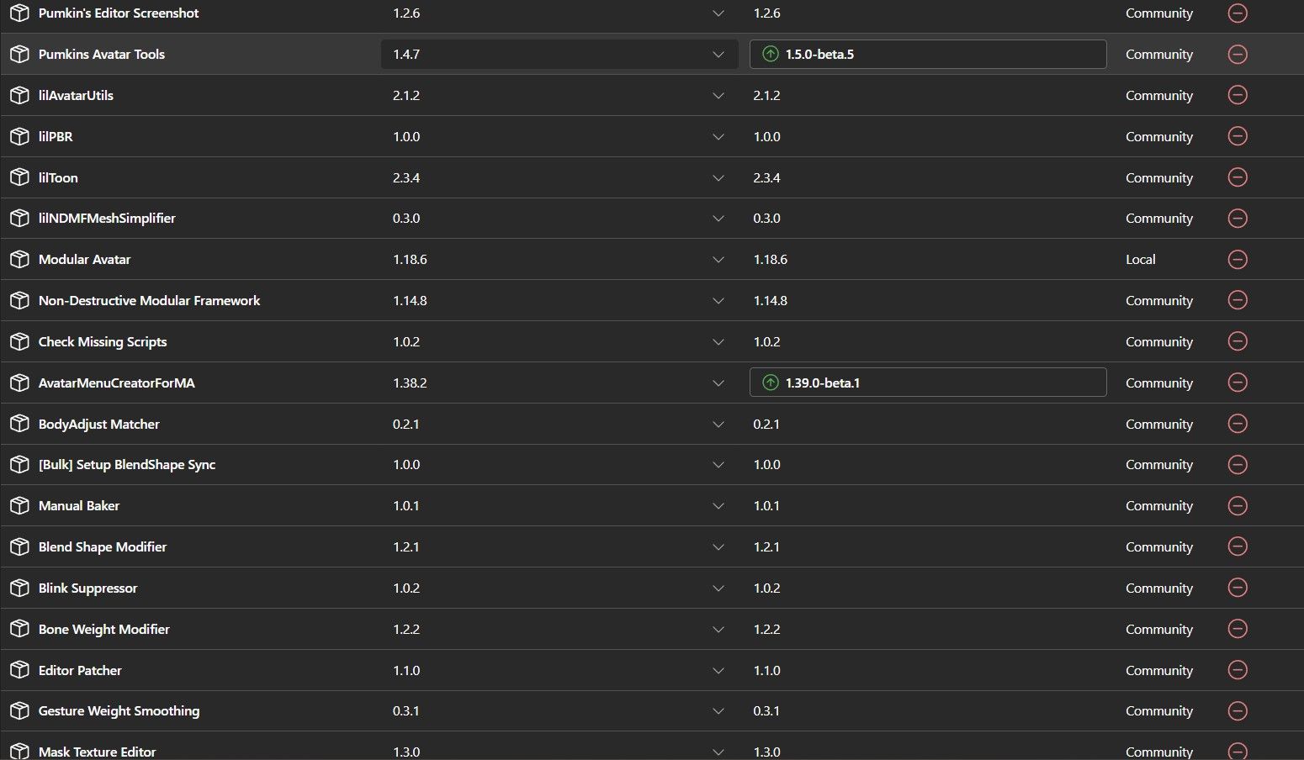
Task: Select the [Bulk] Setup BlendShape Sync name
Action: [x=127, y=465]
